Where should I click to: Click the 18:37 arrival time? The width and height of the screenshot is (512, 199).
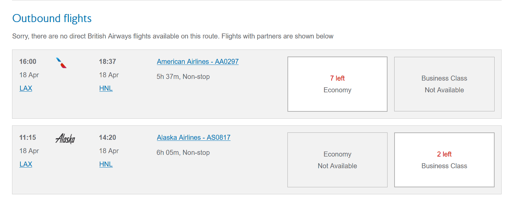pos(107,62)
